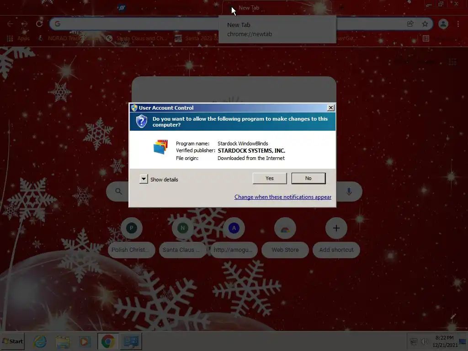Open Google apps grid icon

(x=452, y=62)
